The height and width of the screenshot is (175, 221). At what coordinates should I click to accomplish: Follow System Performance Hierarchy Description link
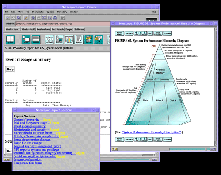[151, 132]
